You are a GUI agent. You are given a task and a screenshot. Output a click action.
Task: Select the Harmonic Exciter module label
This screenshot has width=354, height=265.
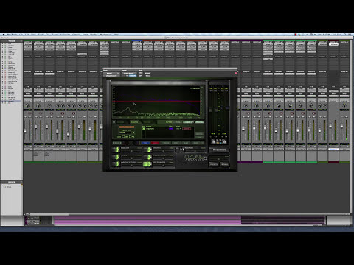[x=128, y=162]
